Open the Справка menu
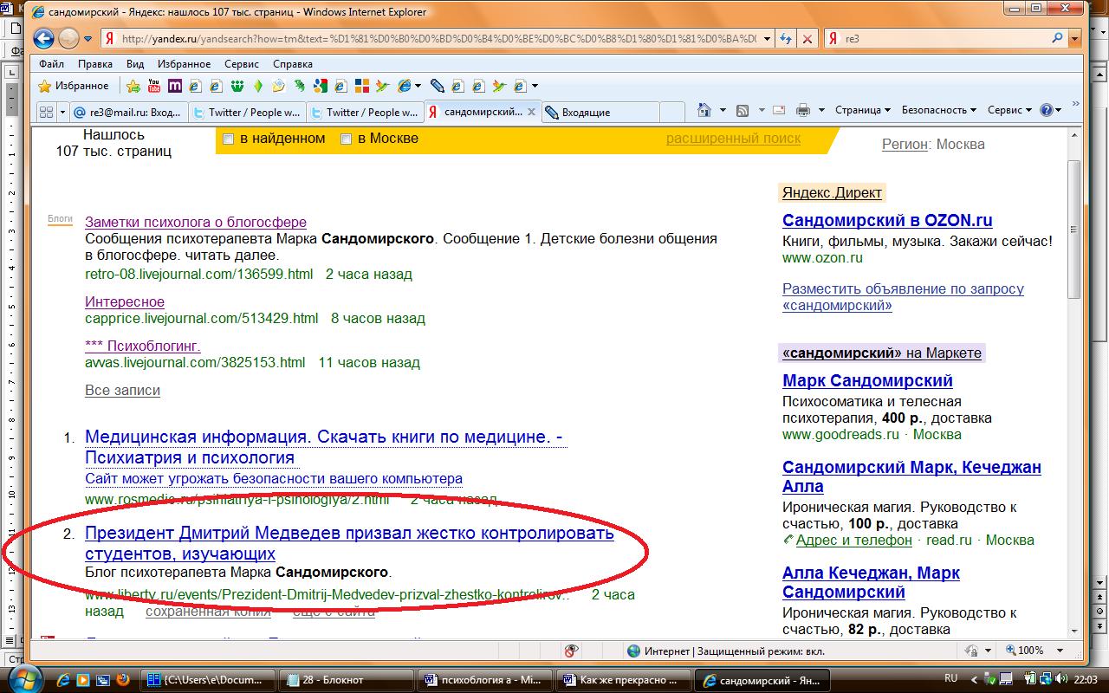 [x=293, y=64]
